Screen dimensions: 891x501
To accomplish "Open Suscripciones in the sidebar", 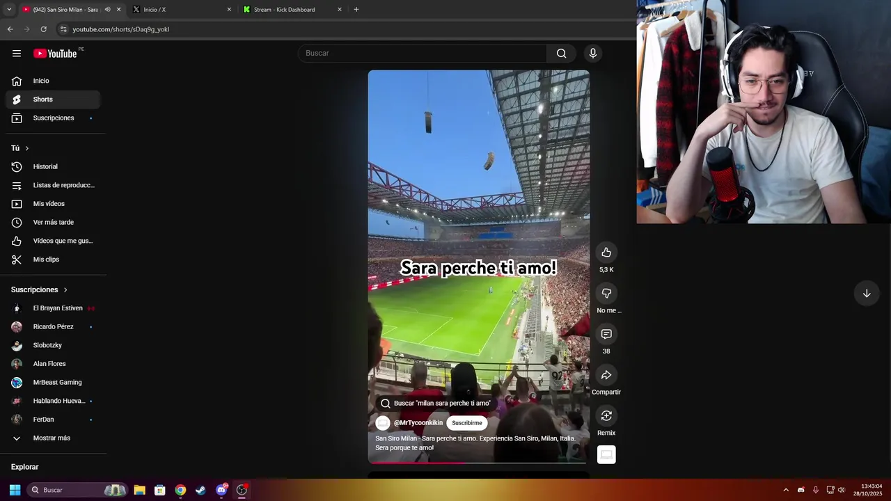I will pos(53,118).
